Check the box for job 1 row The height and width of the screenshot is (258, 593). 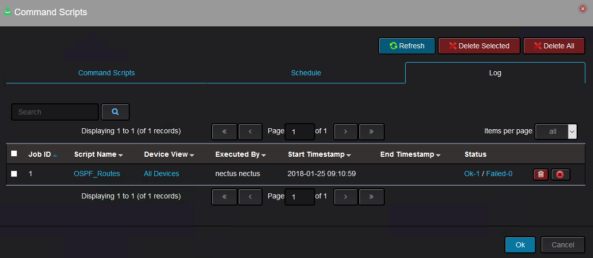[14, 174]
